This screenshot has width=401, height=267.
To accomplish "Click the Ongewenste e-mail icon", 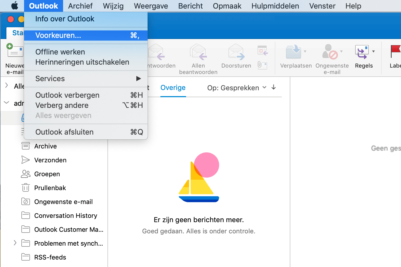I will tap(330, 52).
